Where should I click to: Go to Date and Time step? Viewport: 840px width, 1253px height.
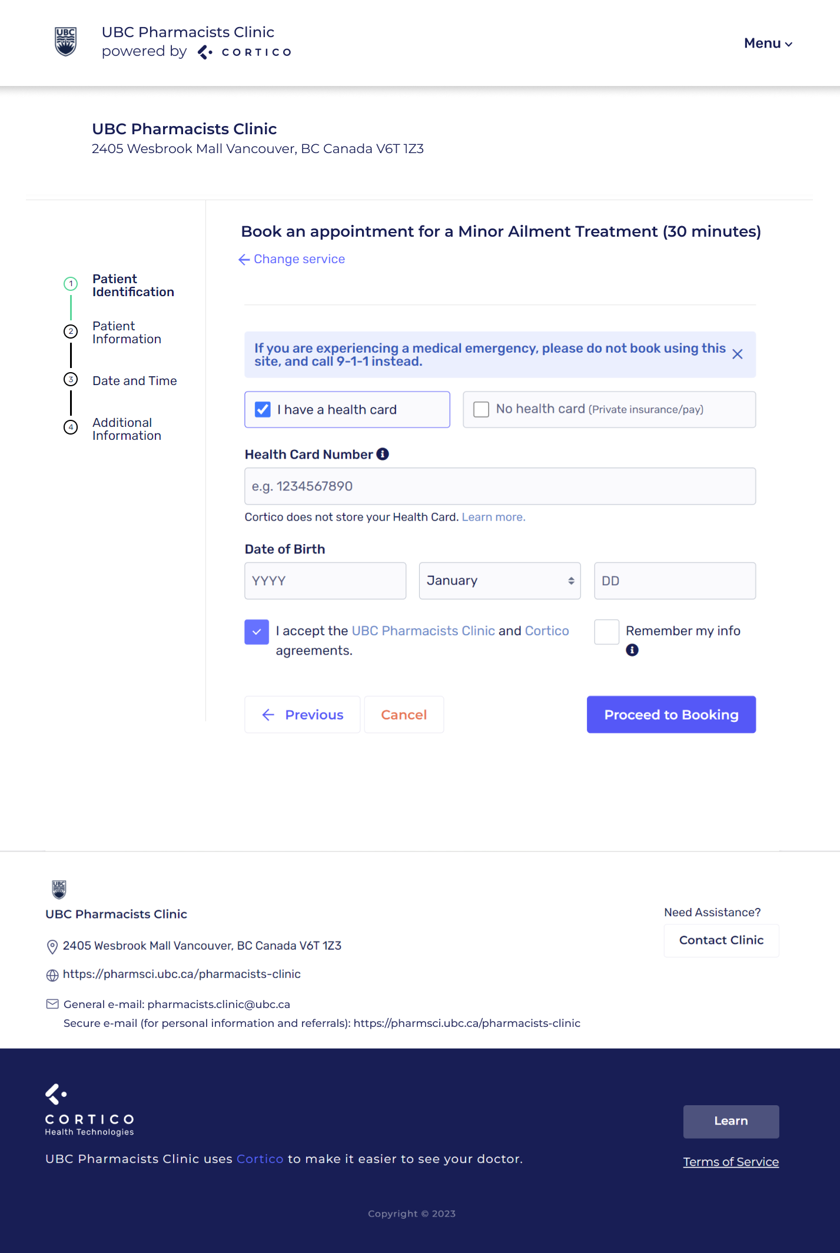coord(134,381)
